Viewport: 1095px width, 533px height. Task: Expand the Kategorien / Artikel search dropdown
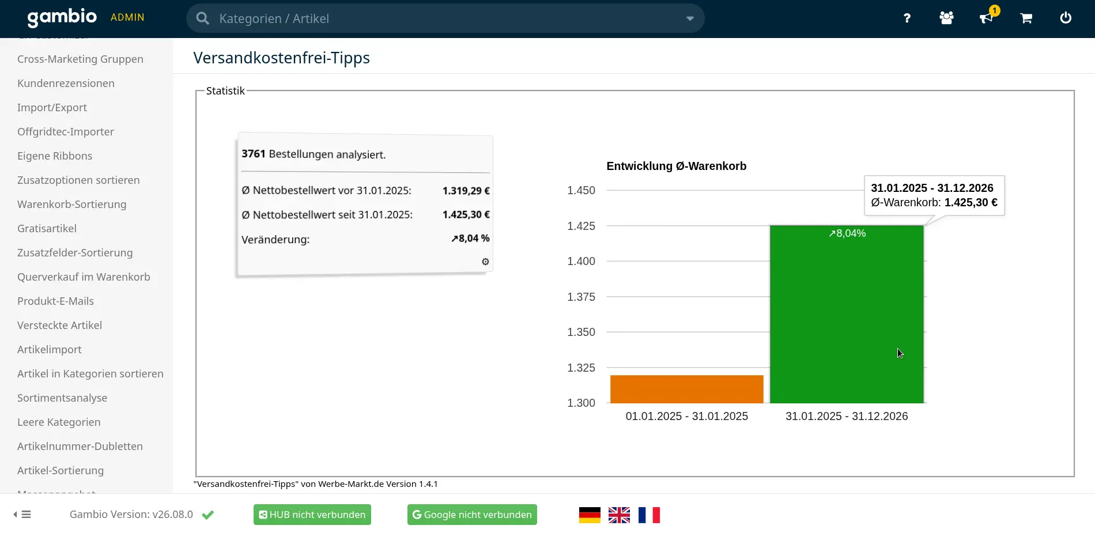click(690, 18)
